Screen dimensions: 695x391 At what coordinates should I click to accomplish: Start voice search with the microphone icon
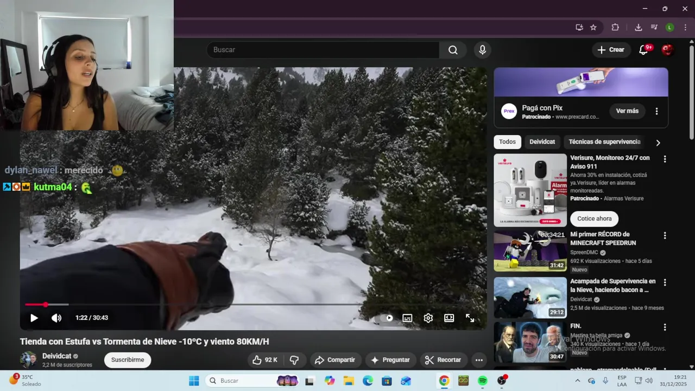point(483,50)
